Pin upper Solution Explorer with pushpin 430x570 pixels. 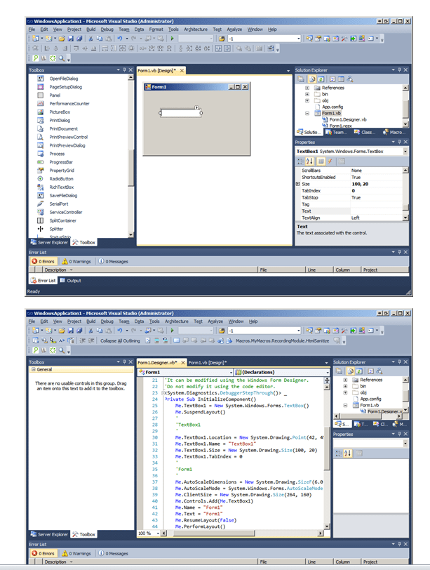400,69
